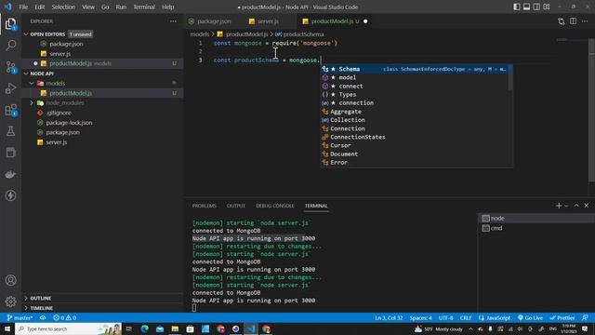Collapse the models folder

click(32, 83)
